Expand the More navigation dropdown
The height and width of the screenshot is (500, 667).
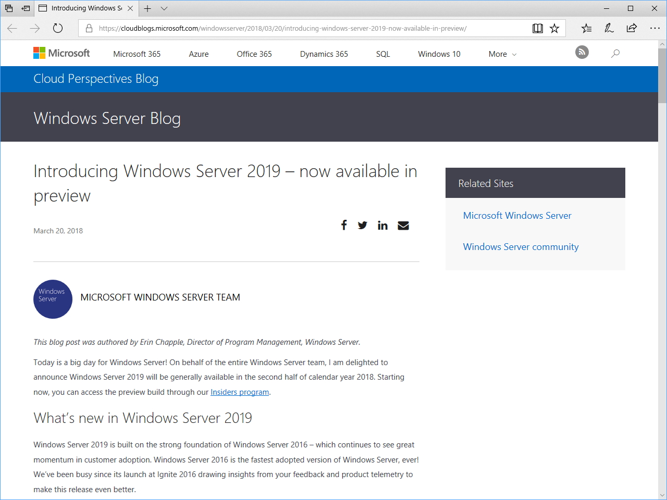pos(501,54)
